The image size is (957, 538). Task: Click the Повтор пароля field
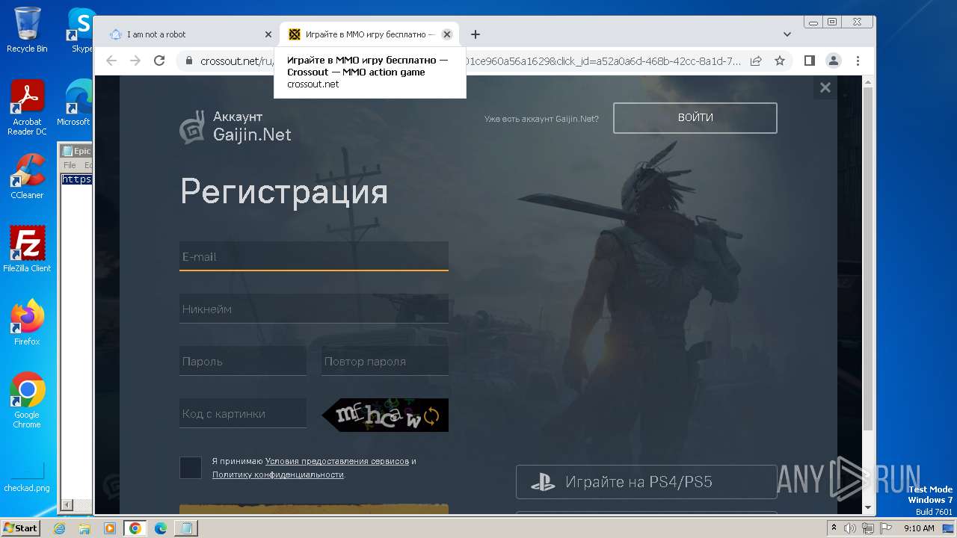pos(385,361)
